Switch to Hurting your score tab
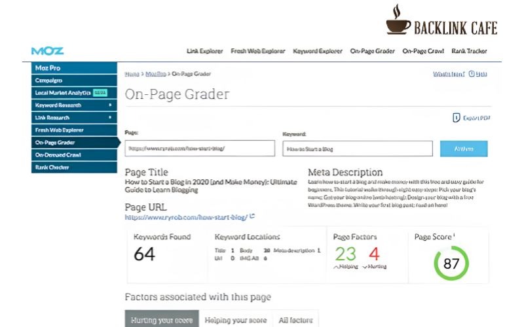 [x=162, y=319]
